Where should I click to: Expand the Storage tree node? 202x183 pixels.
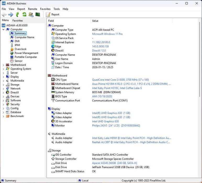pyautogui.click(x=3, y=85)
